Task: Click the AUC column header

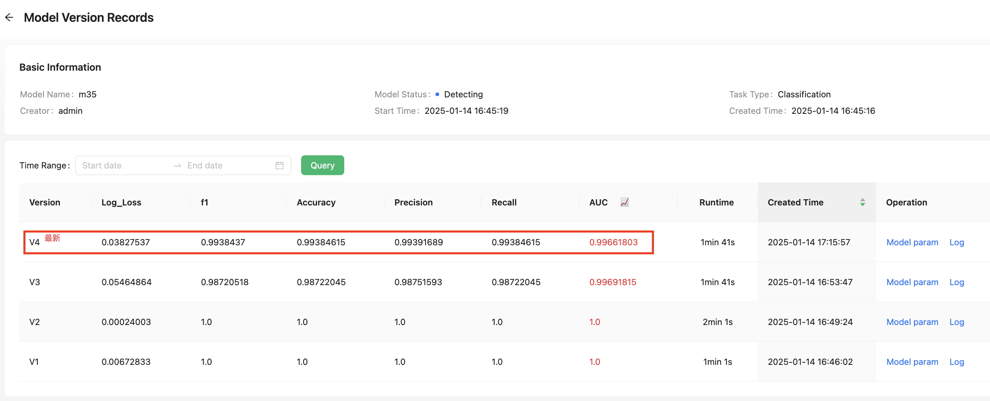Action: tap(598, 202)
